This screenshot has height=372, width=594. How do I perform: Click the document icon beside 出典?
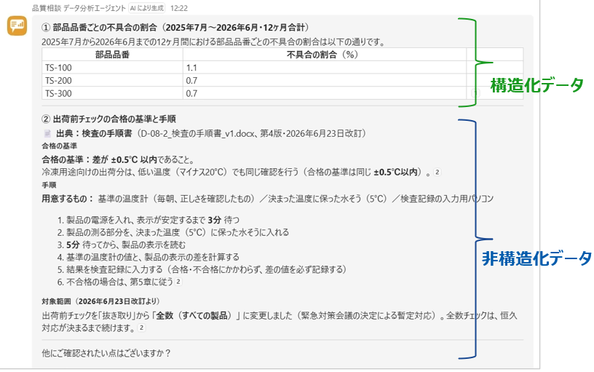tap(47, 134)
